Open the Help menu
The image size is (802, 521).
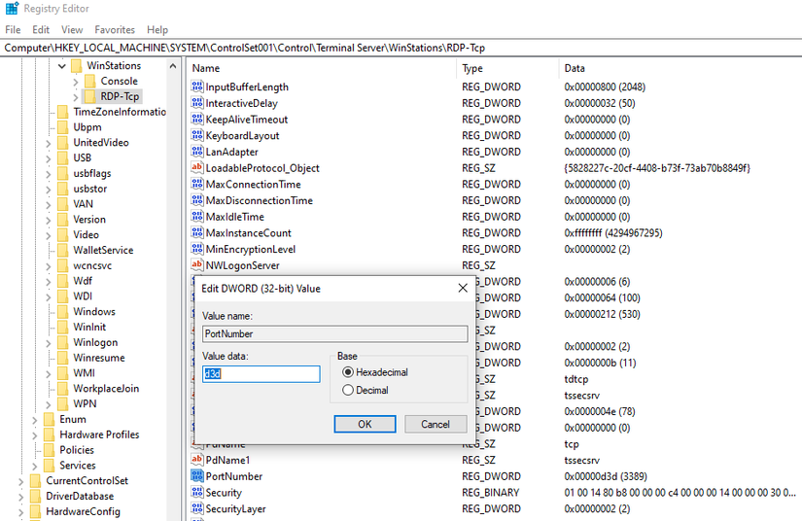[157, 30]
